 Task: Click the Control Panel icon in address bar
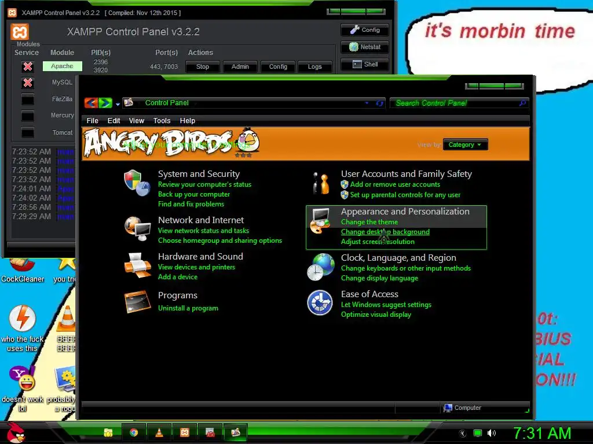click(x=129, y=102)
